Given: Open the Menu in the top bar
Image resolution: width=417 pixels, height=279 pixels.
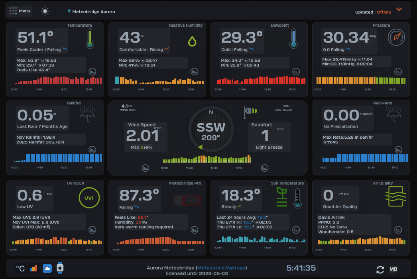Looking at the screenshot, I should click(x=20, y=11).
